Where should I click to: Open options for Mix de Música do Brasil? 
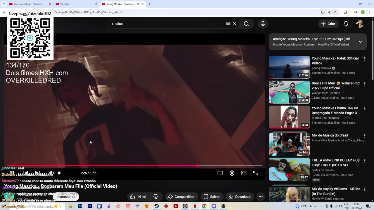click(x=365, y=136)
